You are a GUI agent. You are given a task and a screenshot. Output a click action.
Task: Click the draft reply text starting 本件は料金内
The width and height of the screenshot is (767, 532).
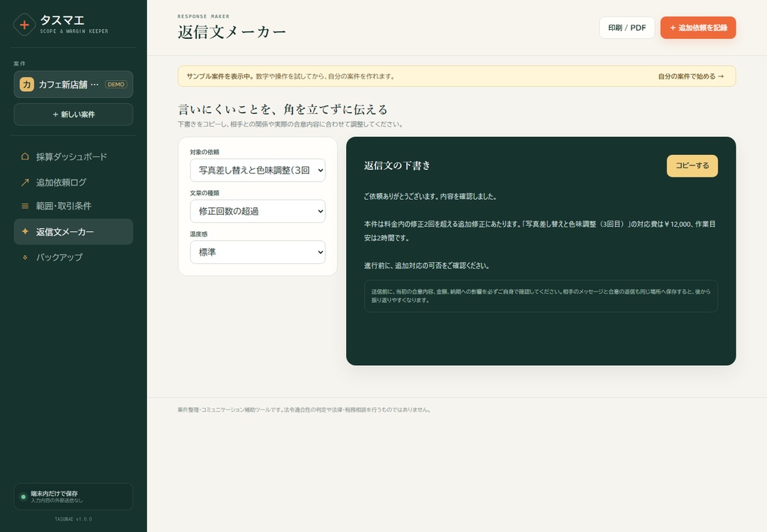click(x=539, y=231)
